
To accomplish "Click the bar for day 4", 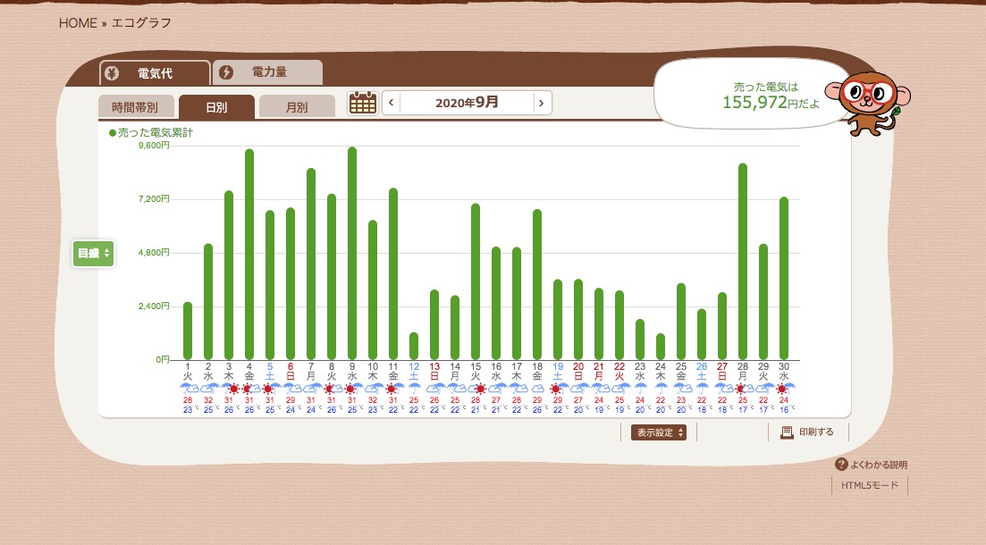I will point(249,255).
